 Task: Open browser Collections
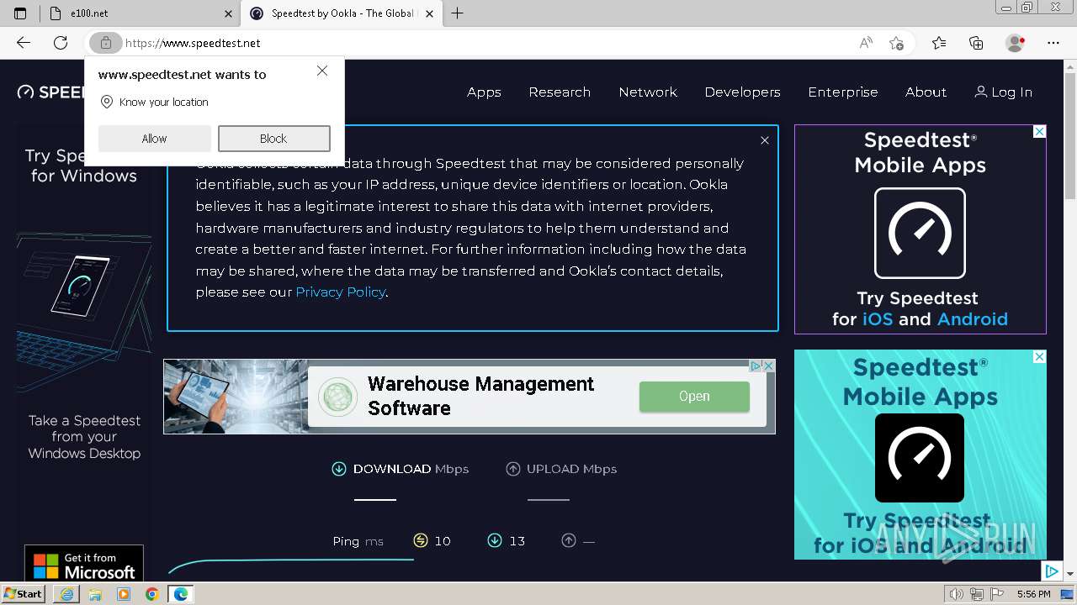point(976,43)
